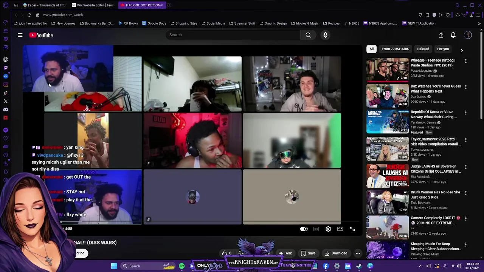Show hidden system tray icons
This screenshot has width=484, height=272.
point(420,266)
